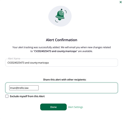Click the Iman@trellis.law email input box
123x119 pixels.
[24, 88]
